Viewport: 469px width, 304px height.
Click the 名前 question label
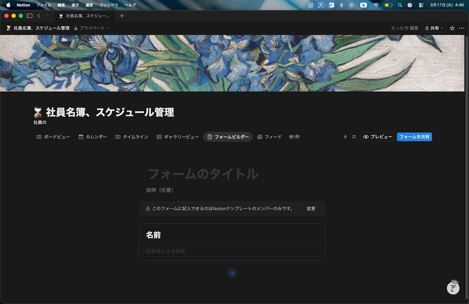click(153, 235)
